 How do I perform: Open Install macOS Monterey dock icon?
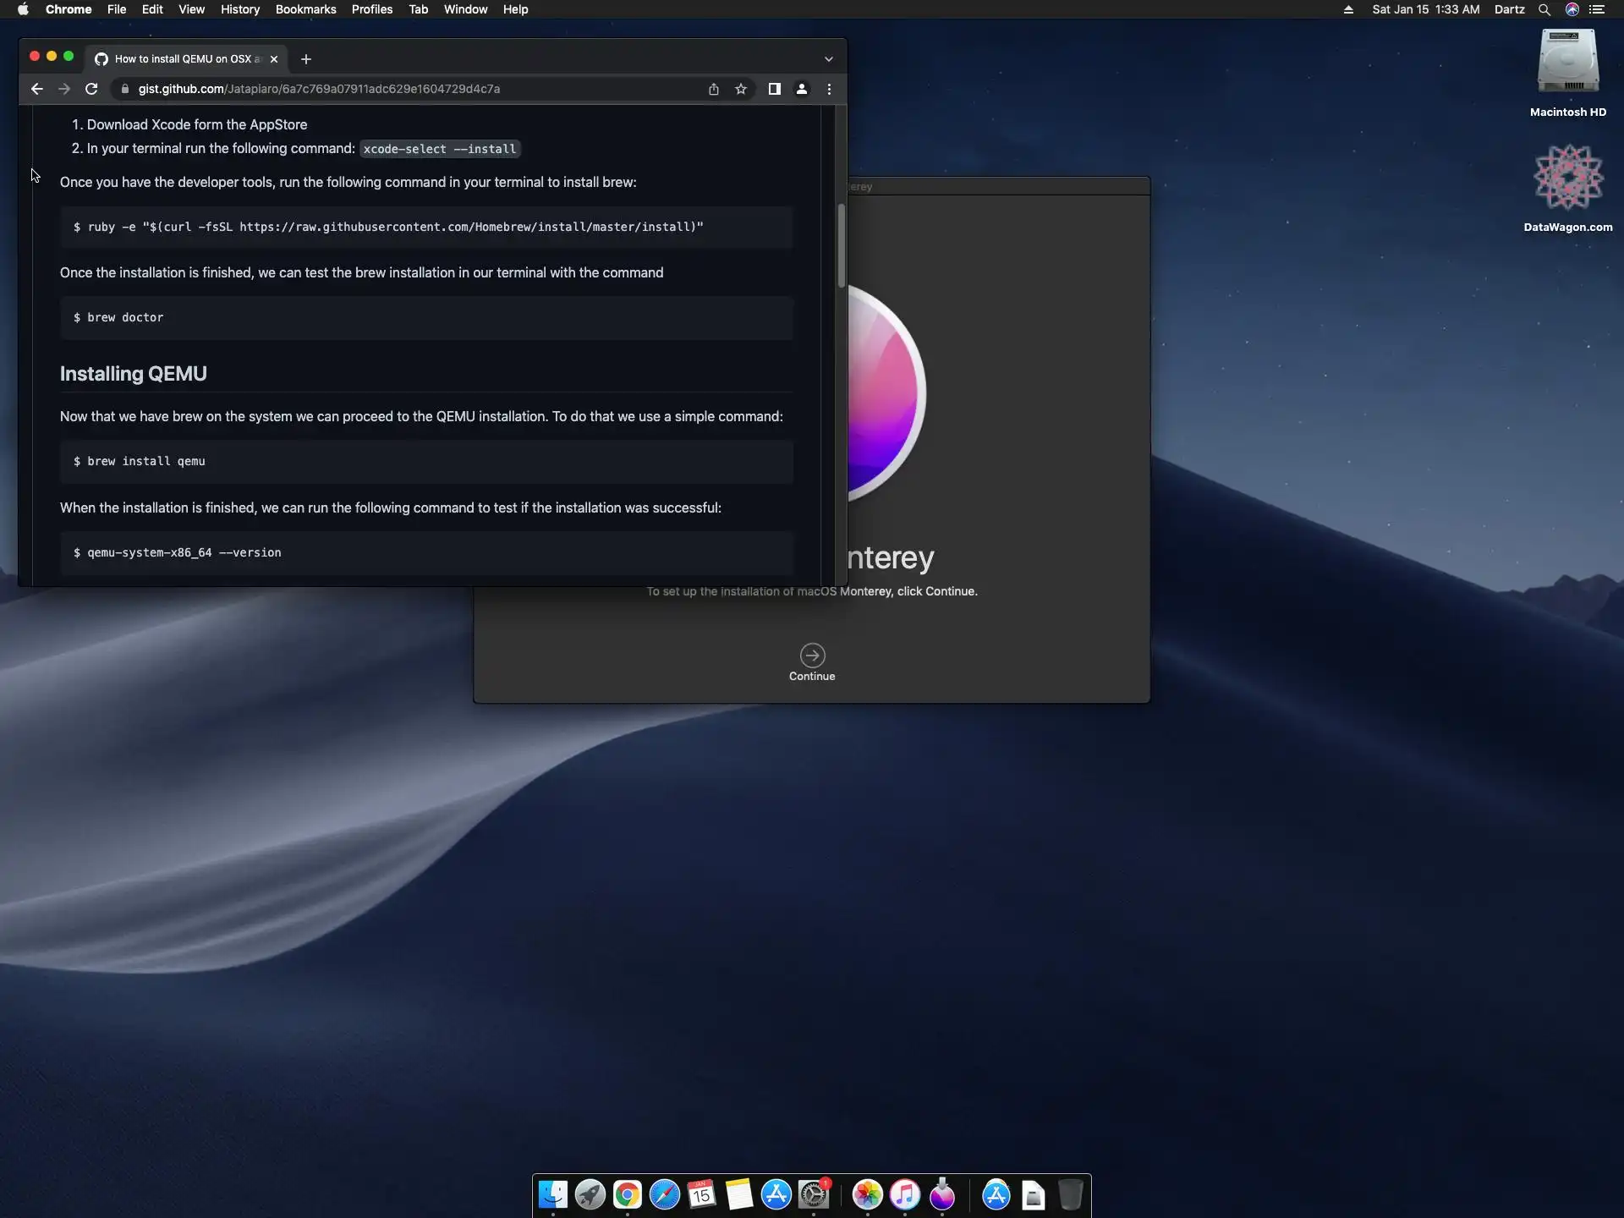pyautogui.click(x=942, y=1194)
